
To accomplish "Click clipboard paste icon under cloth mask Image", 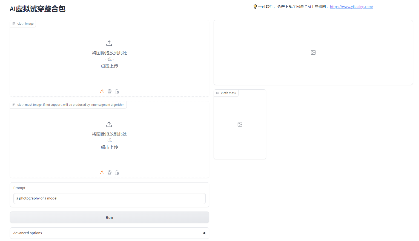I will [117, 172].
